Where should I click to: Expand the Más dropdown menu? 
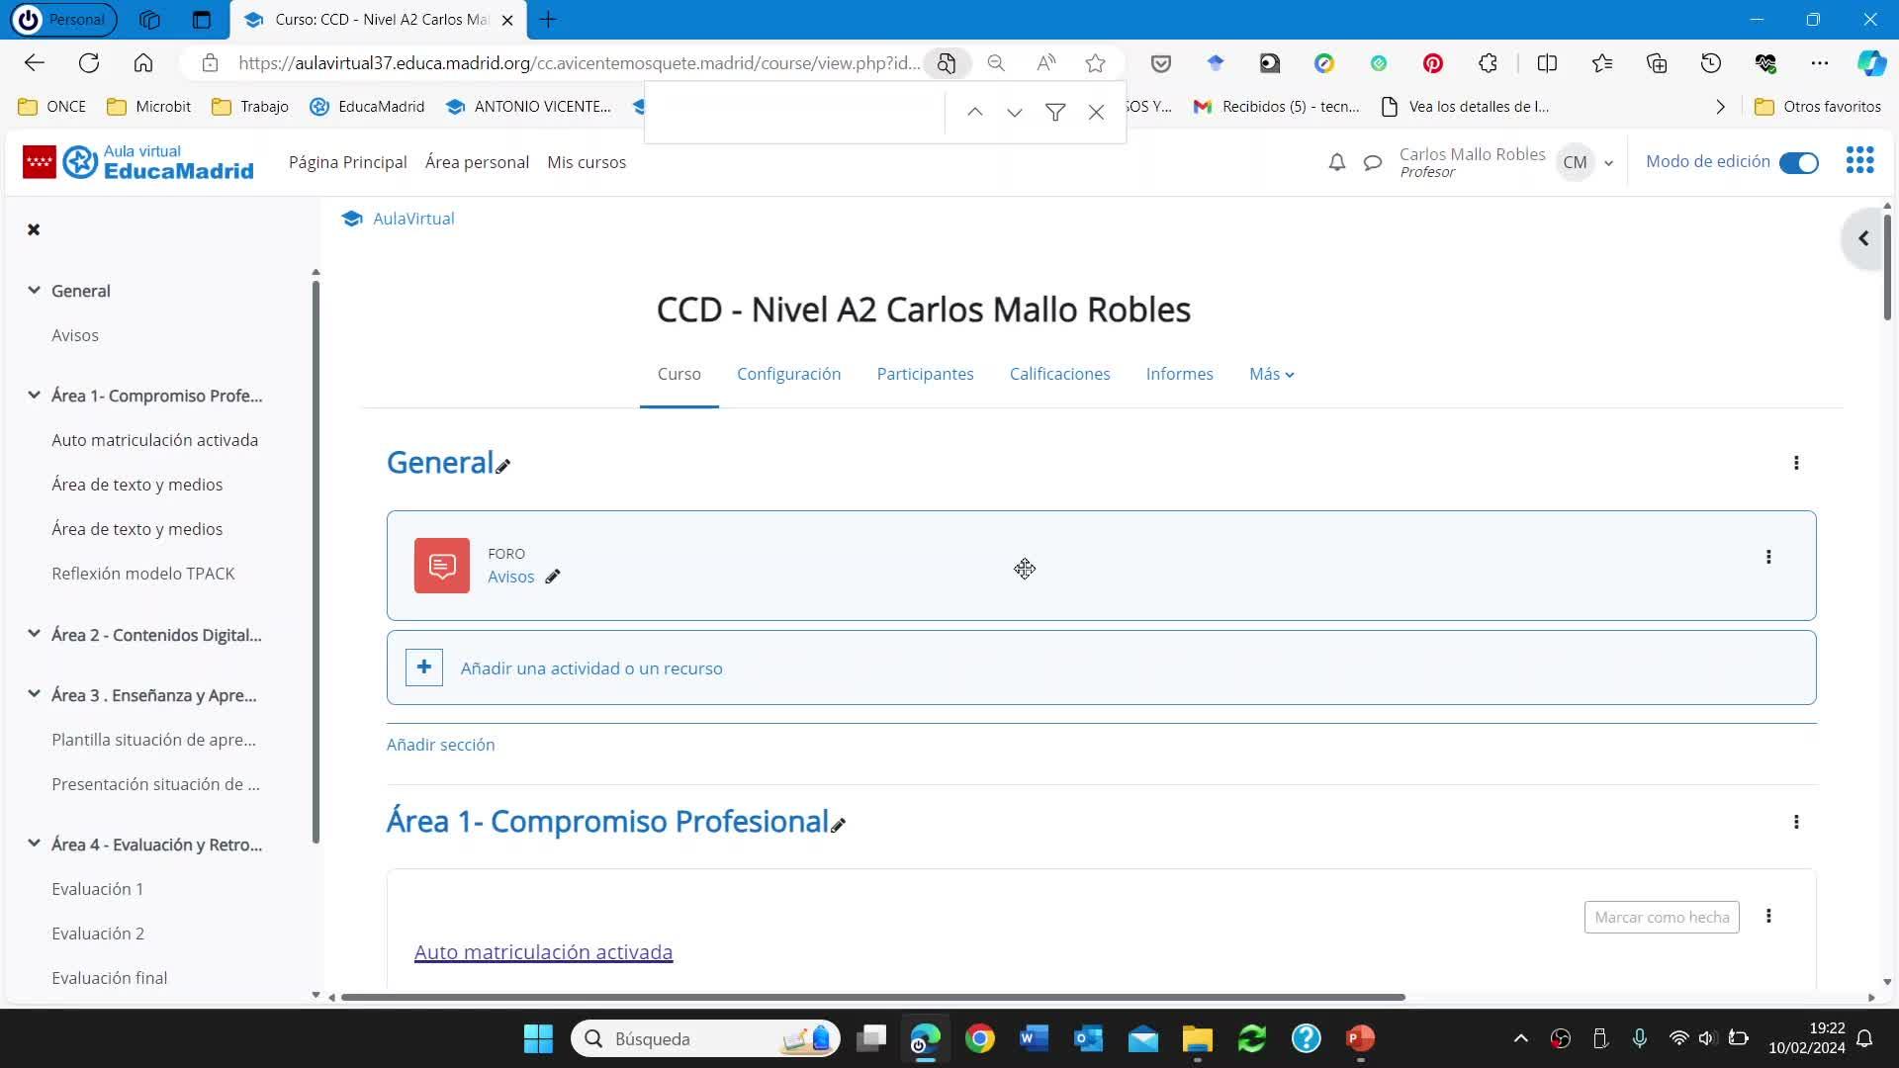coord(1271,374)
